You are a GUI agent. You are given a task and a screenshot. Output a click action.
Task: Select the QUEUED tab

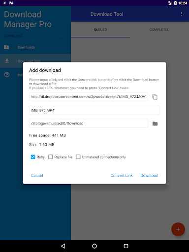tap(100, 30)
